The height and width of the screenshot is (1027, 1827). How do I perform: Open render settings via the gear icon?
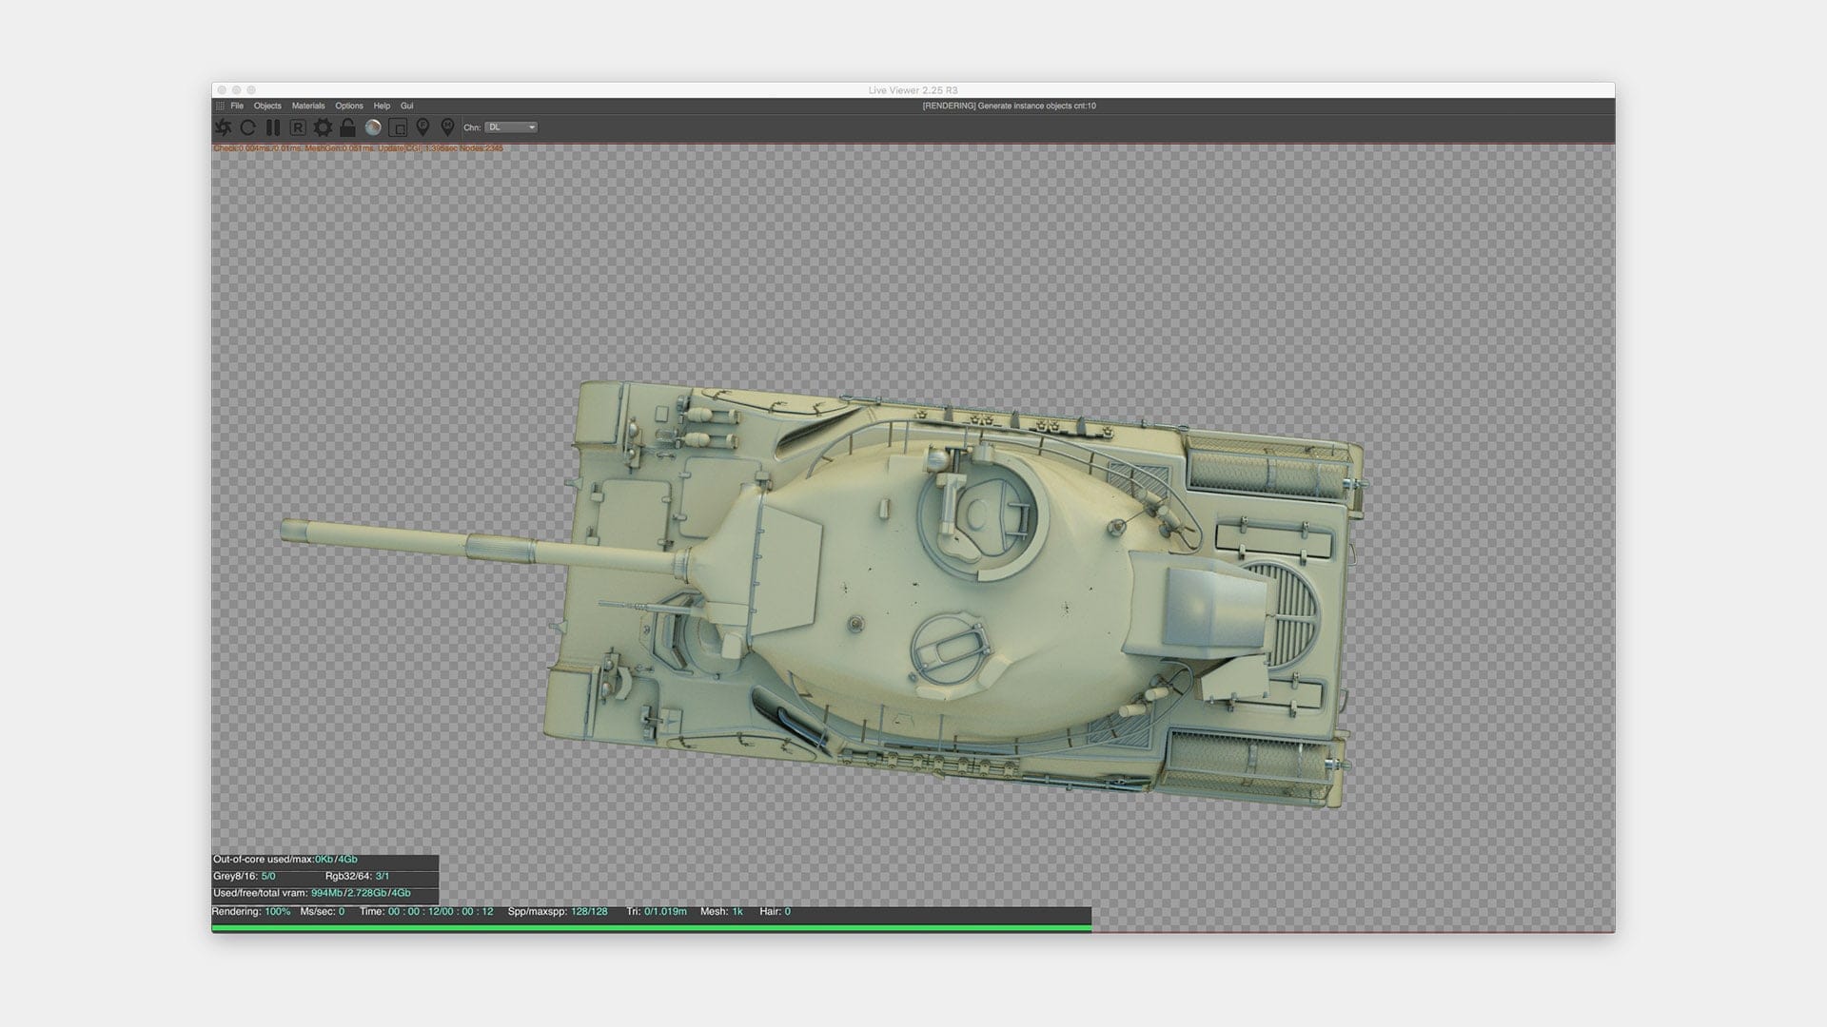pos(323,127)
